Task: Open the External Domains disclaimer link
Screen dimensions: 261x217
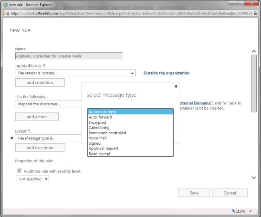Action: [x=196, y=103]
